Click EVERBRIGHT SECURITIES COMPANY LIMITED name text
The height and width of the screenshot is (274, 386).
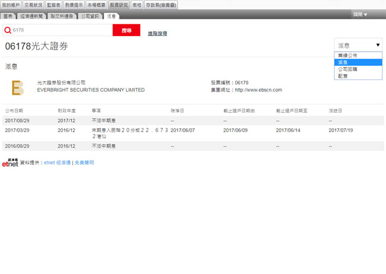click(x=91, y=90)
